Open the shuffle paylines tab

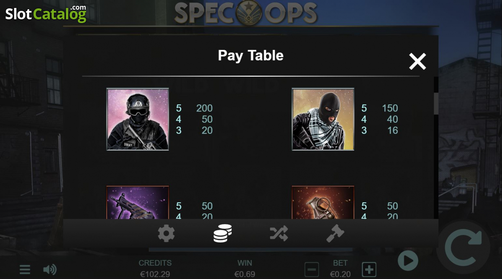coord(279,233)
